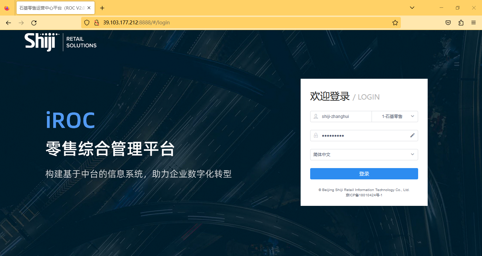Click the iROC title text
The image size is (482, 256).
pos(71,120)
